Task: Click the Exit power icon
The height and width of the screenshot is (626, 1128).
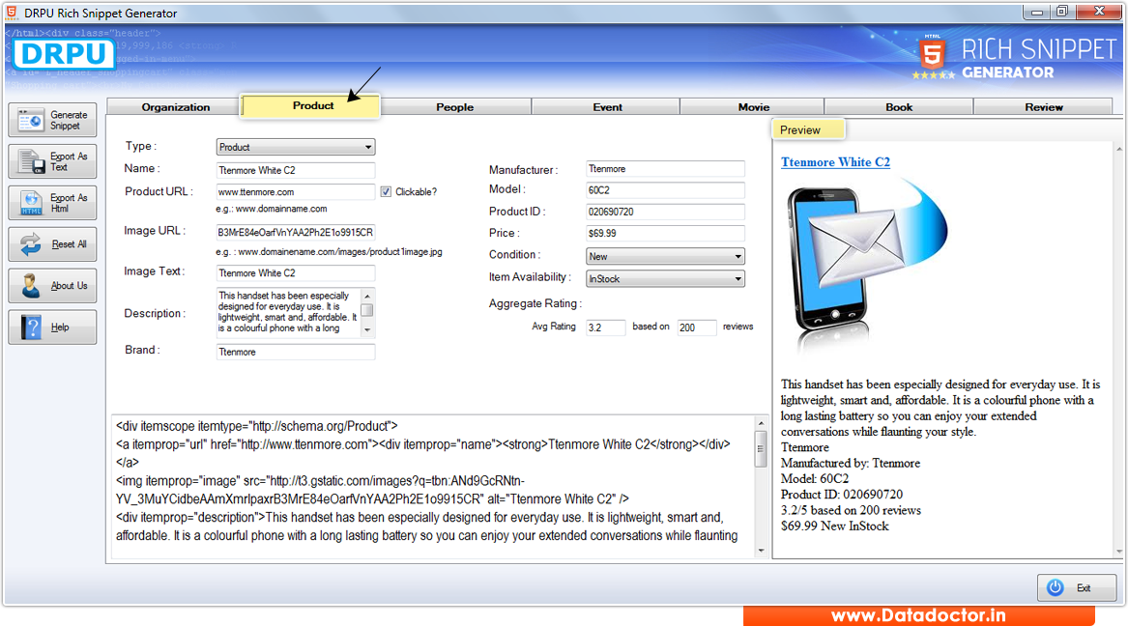Action: click(x=1056, y=587)
